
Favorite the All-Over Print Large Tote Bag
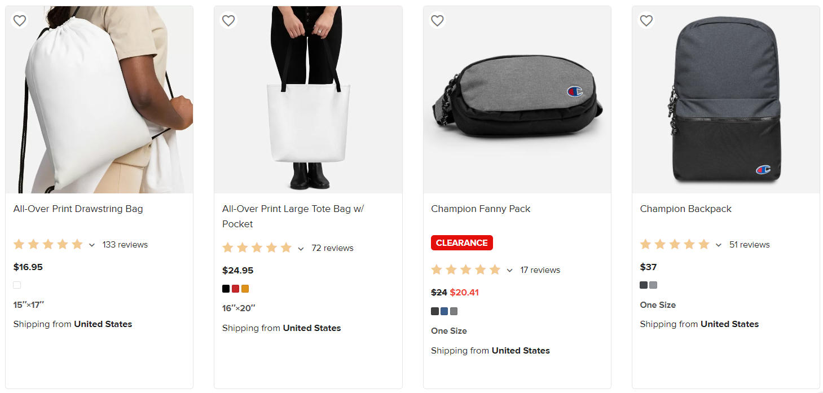click(x=228, y=20)
